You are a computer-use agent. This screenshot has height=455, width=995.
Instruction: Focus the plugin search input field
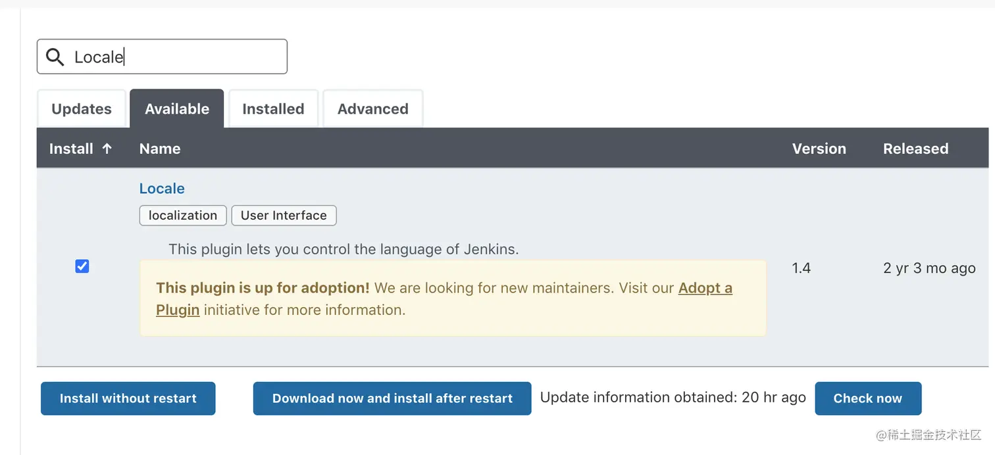[x=178, y=57]
